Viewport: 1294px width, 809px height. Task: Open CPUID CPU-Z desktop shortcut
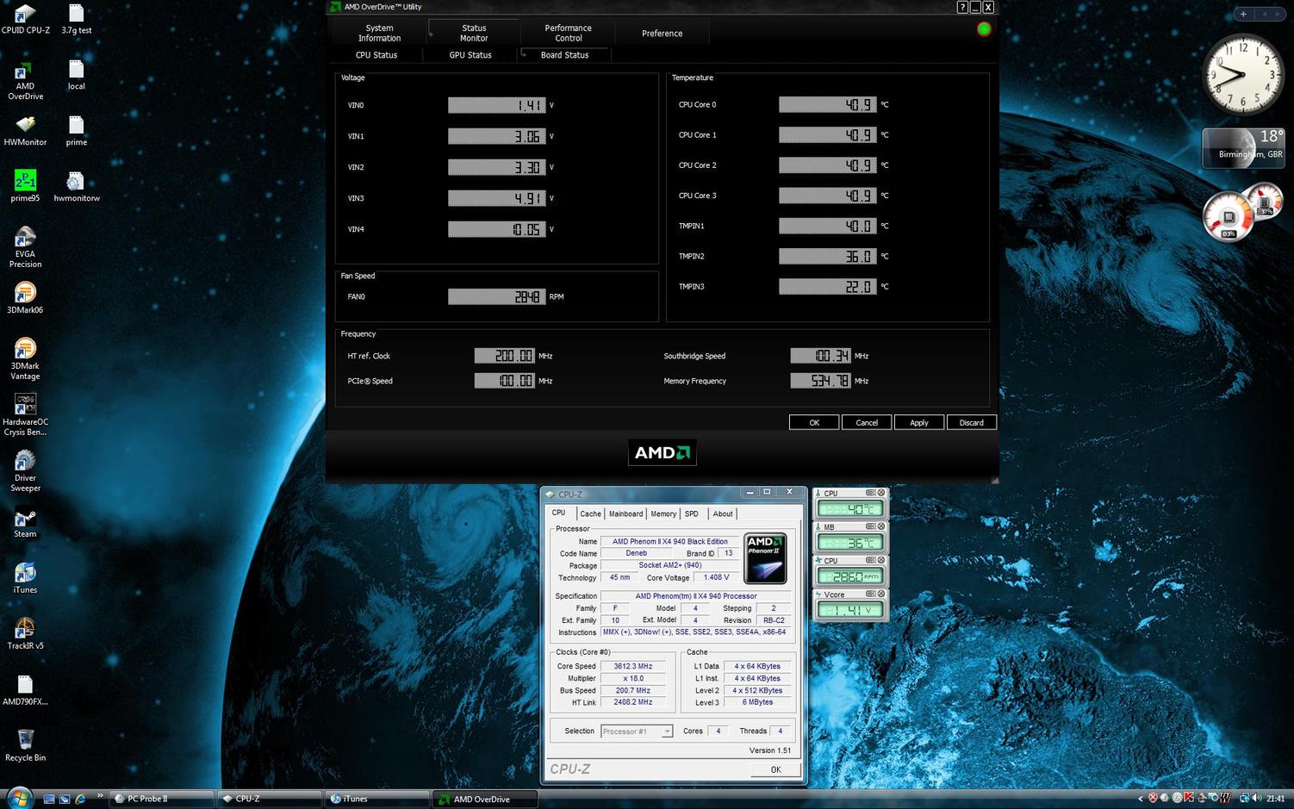25,19
